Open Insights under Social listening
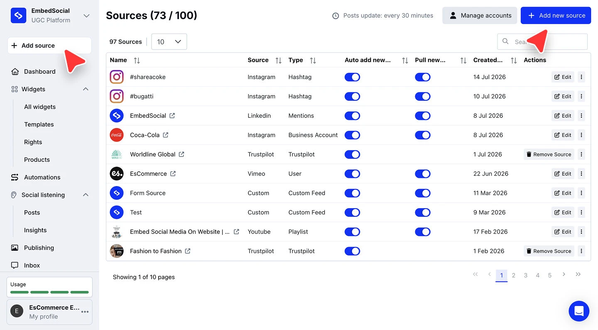This screenshot has width=598, height=330. click(35, 230)
